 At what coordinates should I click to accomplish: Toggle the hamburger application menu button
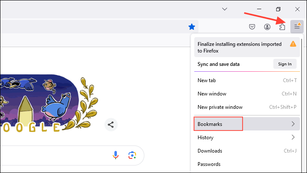coord(297,27)
